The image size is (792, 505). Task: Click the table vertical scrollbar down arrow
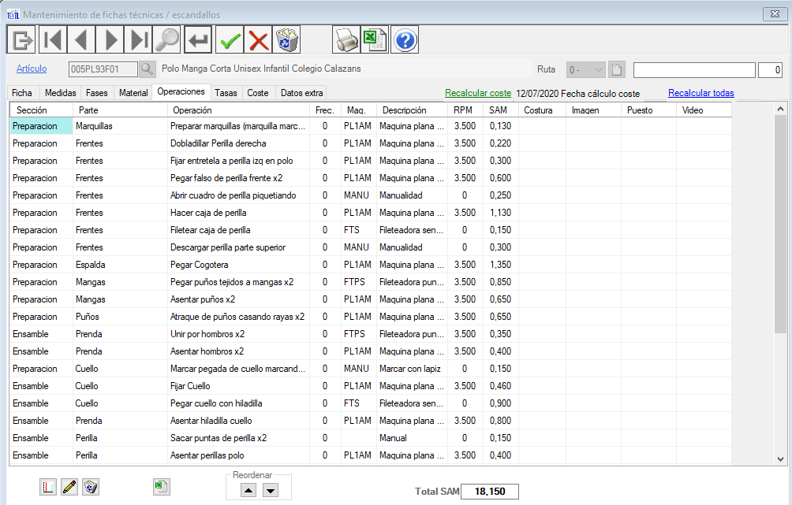click(x=780, y=459)
